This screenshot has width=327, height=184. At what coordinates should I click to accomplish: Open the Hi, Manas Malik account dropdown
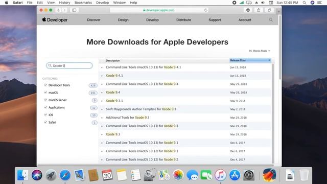(260, 51)
